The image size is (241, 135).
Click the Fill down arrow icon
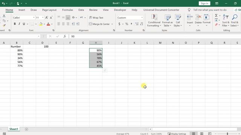tap(216, 20)
